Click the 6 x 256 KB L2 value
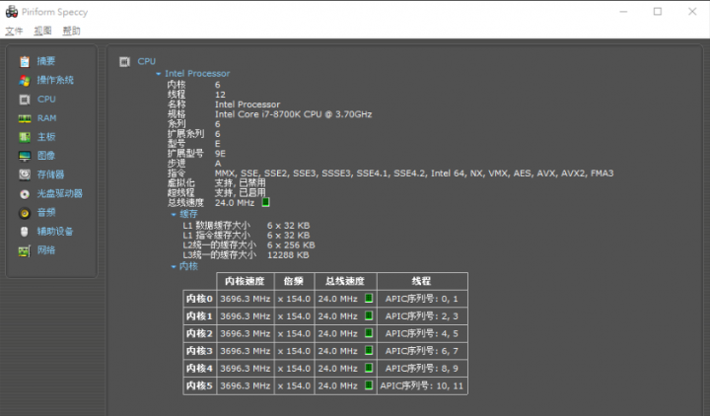The height and width of the screenshot is (416, 710). coord(291,245)
